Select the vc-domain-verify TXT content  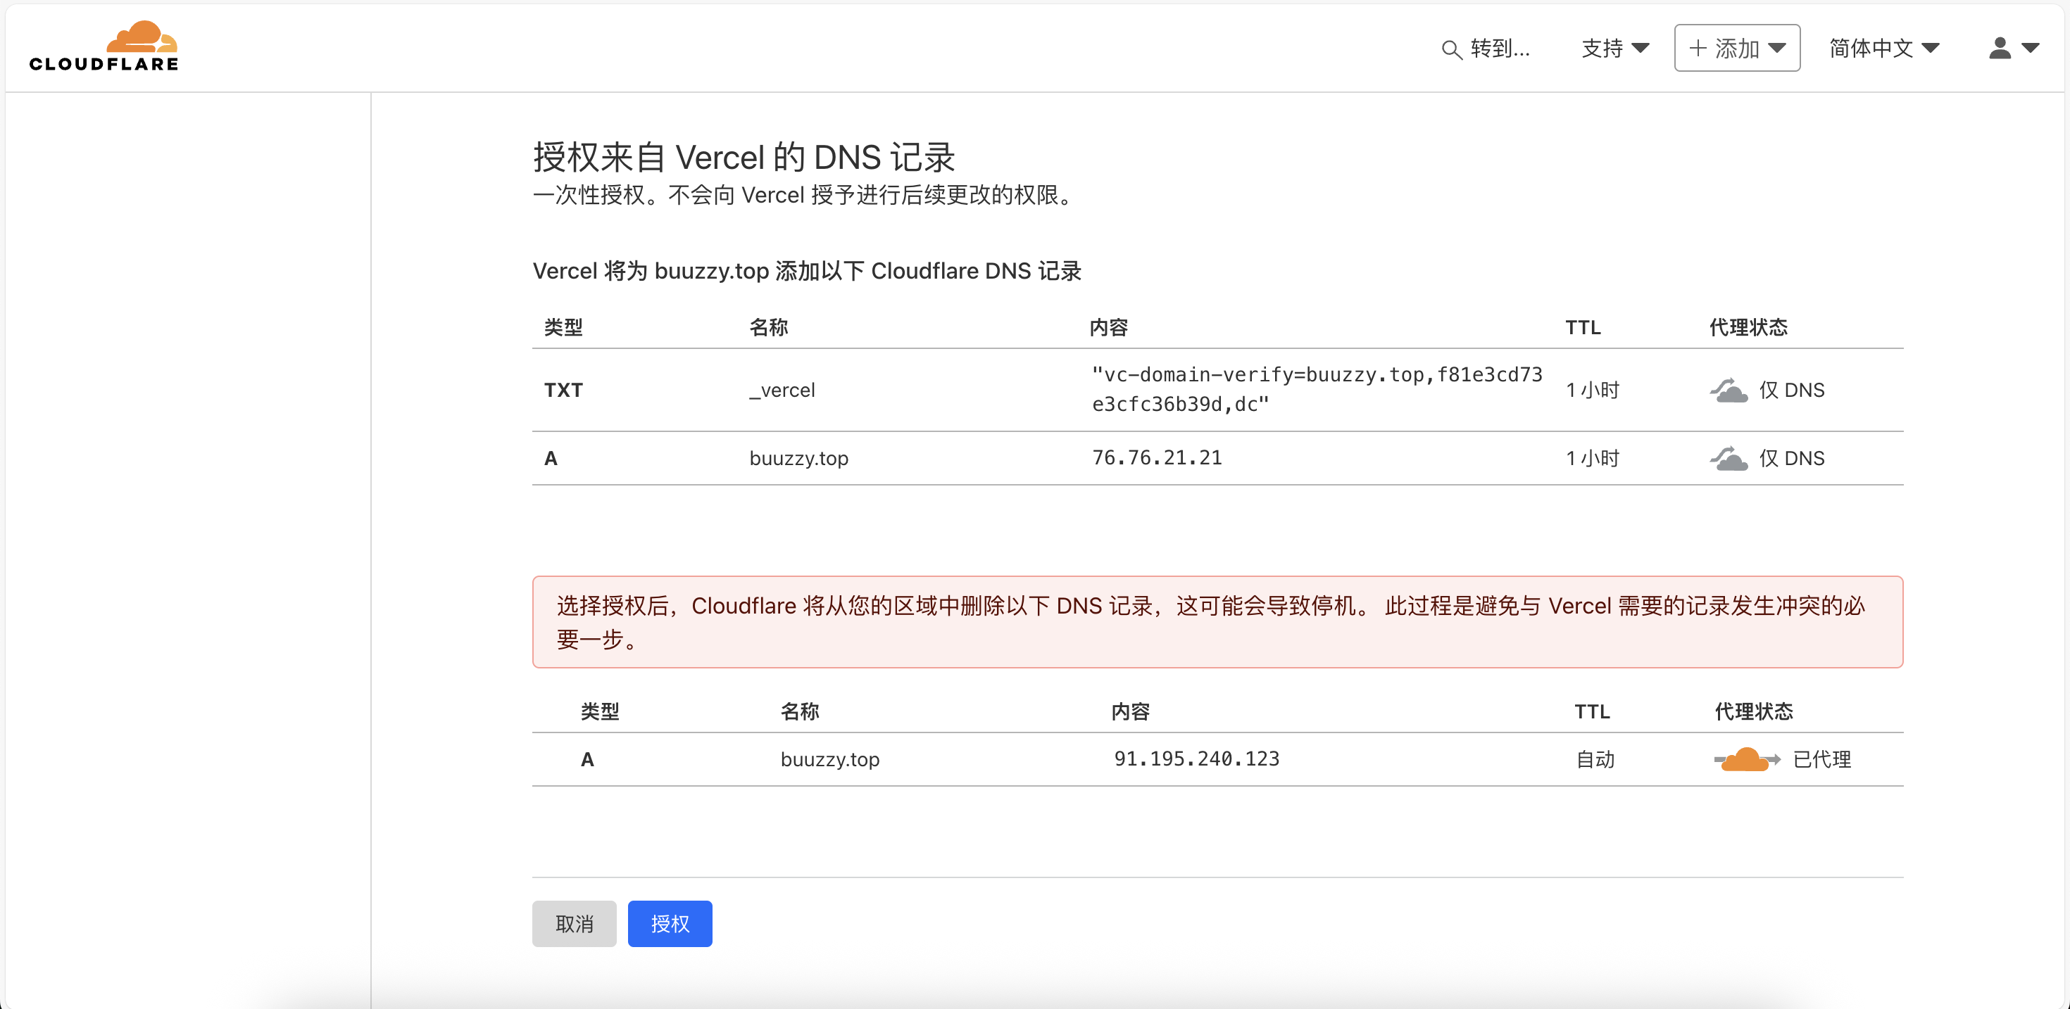[1317, 390]
